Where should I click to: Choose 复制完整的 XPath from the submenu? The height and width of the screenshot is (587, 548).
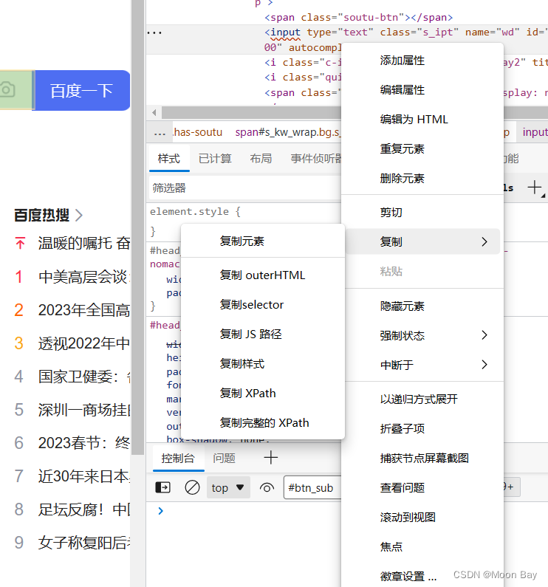(263, 423)
